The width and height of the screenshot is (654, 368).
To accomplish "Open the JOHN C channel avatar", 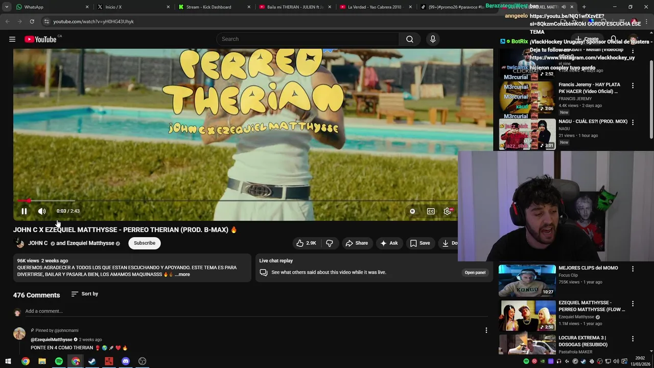I will (x=19, y=243).
